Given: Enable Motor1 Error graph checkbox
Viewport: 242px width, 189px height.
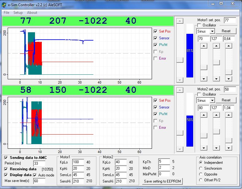Looking at the screenshot, I should pyautogui.click(x=155, y=58).
